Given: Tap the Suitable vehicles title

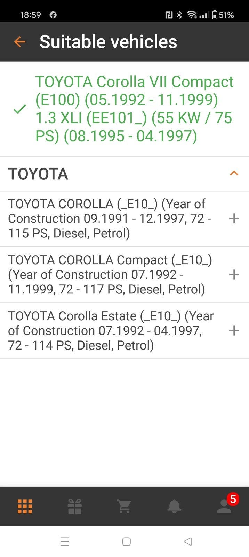Looking at the screenshot, I should (108, 42).
